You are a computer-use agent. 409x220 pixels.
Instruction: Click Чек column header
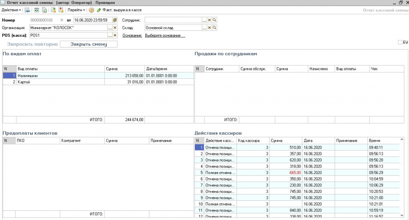click(387, 69)
